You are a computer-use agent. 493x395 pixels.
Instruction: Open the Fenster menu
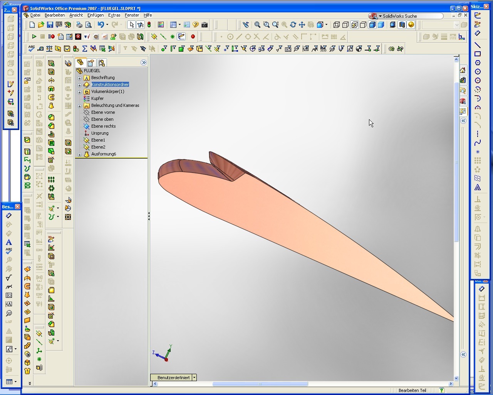132,15
